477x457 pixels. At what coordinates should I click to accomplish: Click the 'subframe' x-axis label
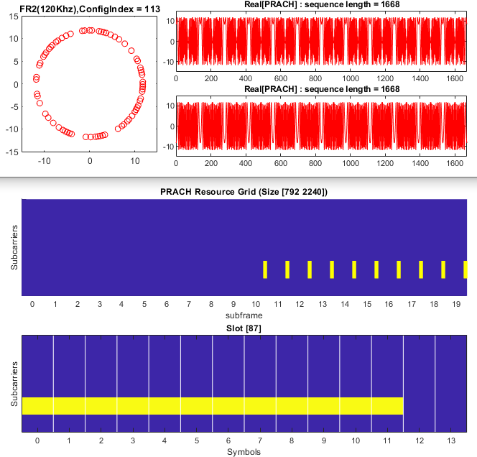click(245, 315)
